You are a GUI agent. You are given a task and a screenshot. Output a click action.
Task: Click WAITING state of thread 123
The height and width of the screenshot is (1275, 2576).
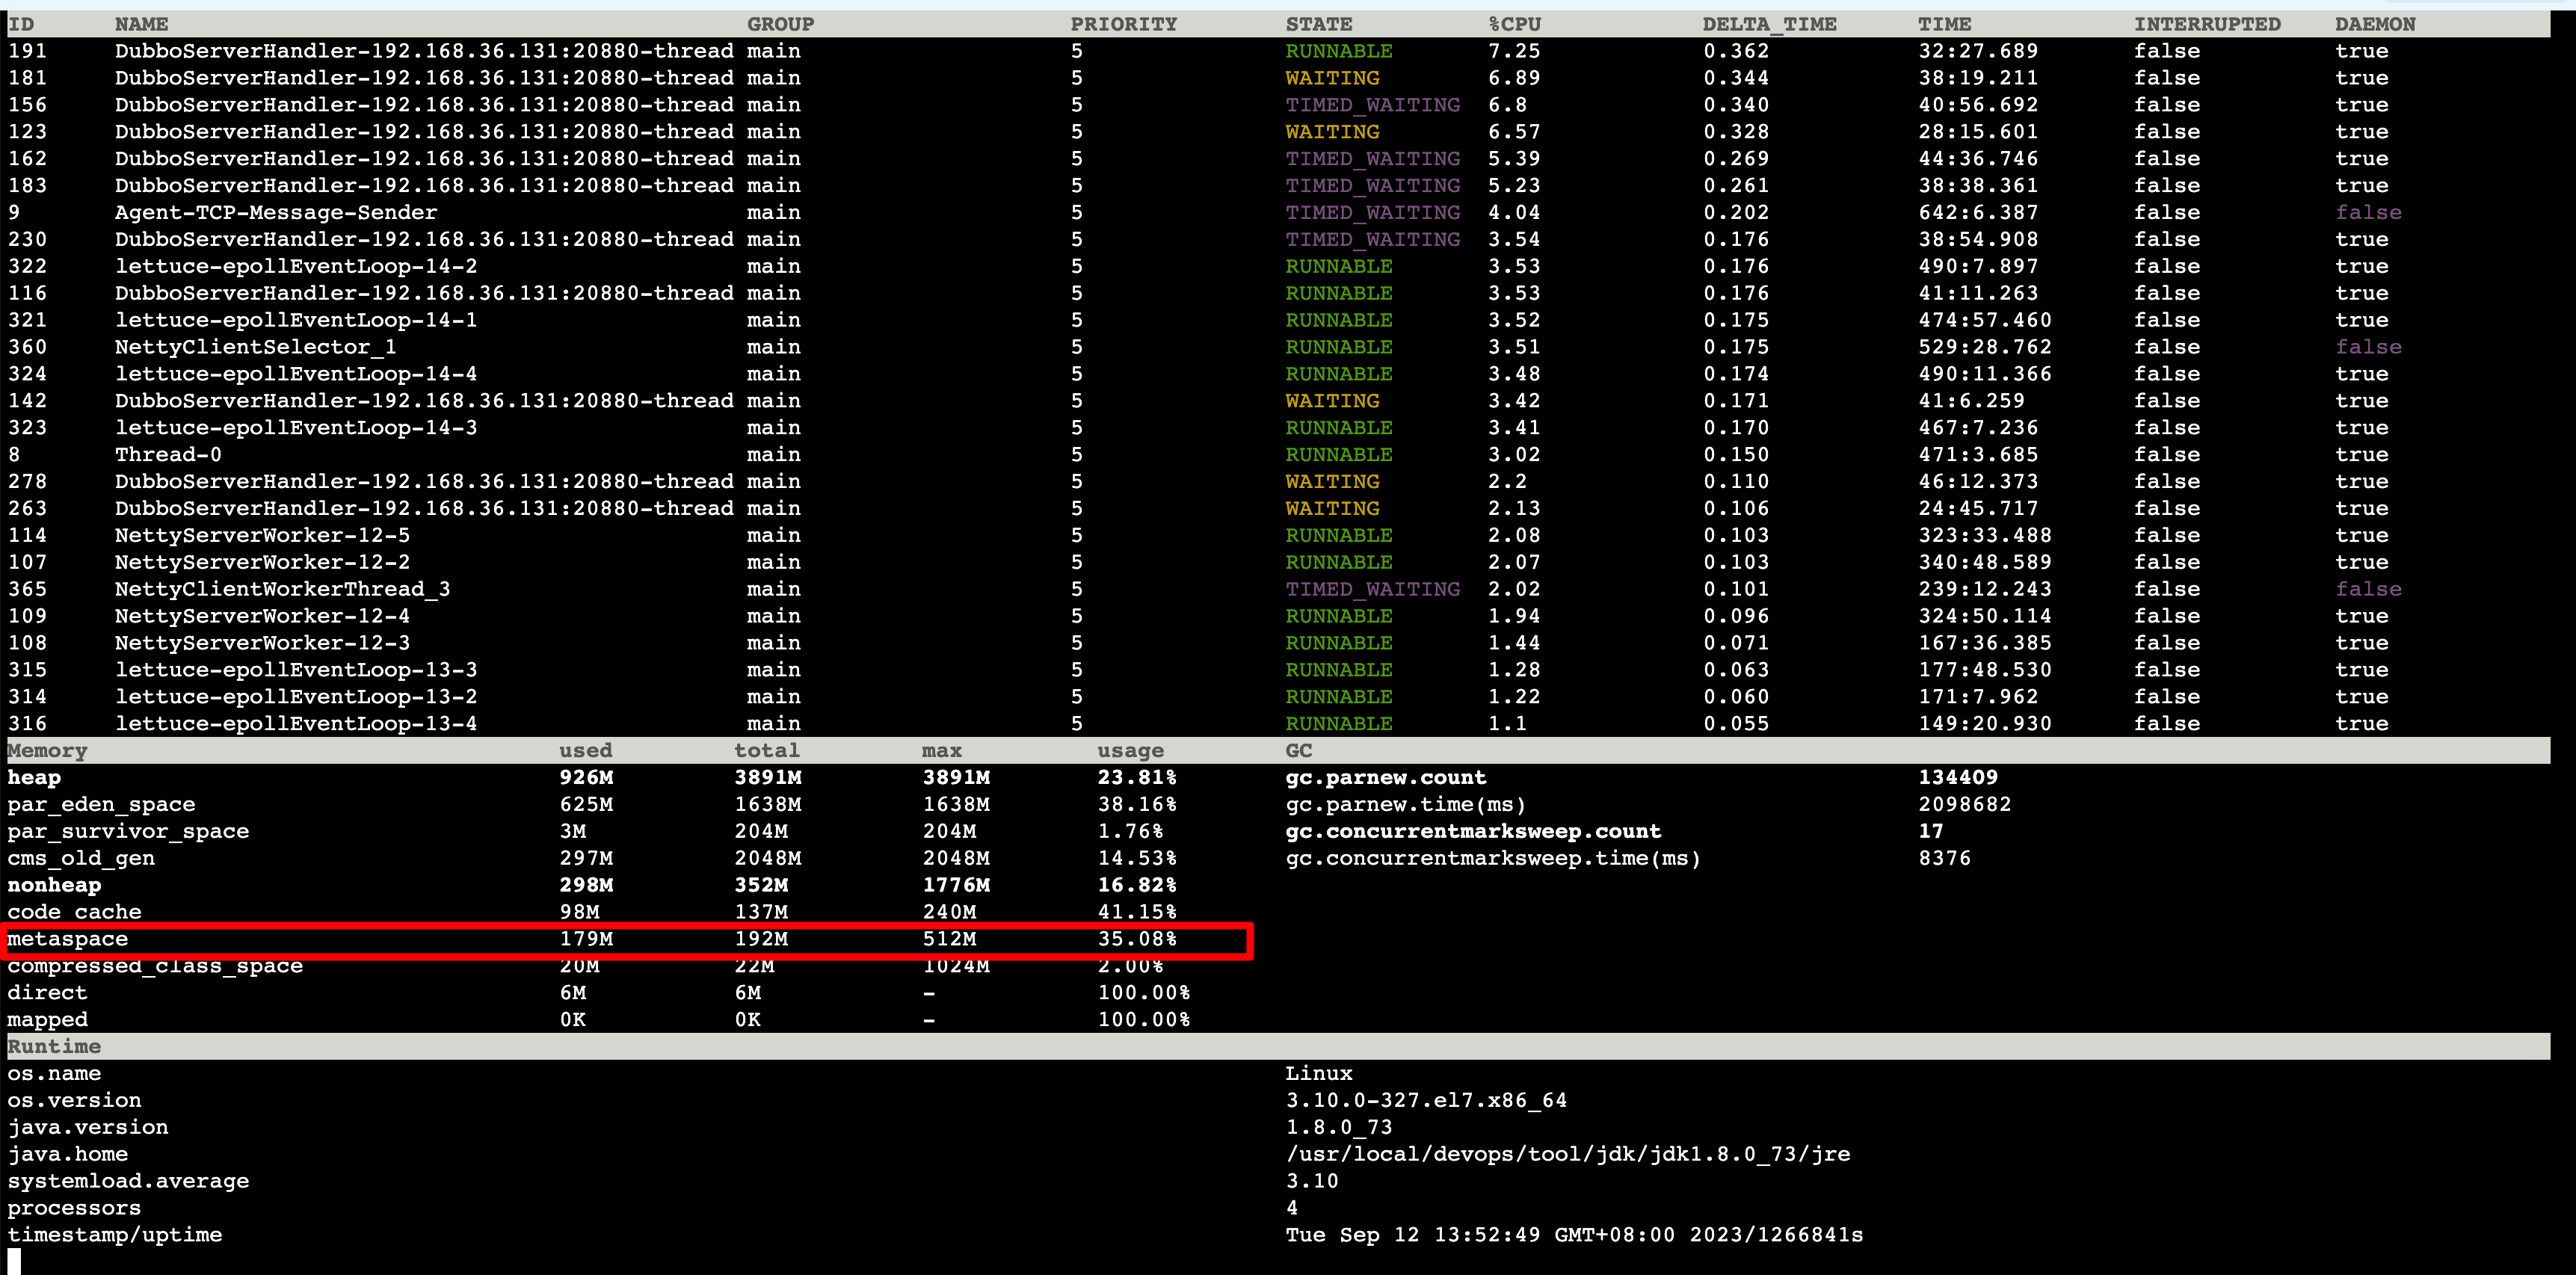(x=1332, y=132)
